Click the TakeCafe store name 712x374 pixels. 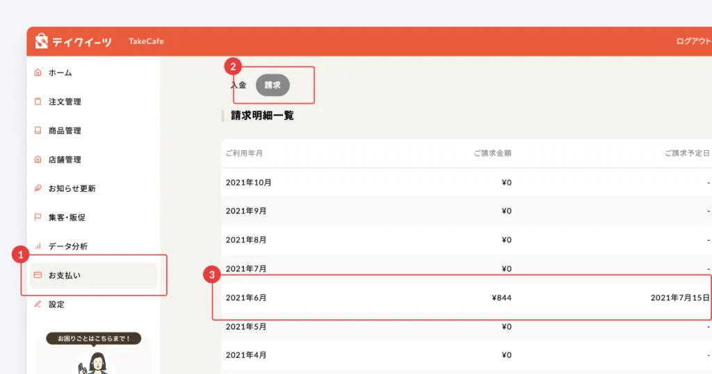tap(146, 42)
